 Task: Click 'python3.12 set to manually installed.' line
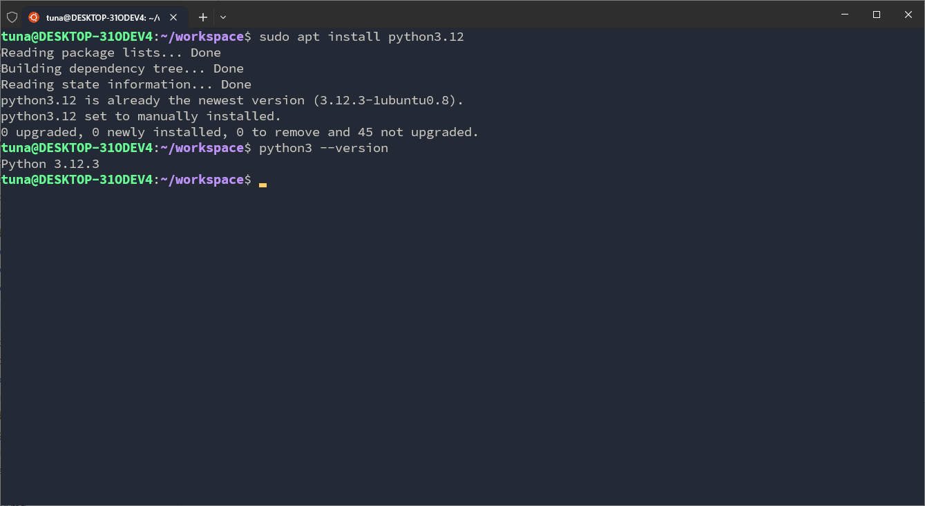141,116
